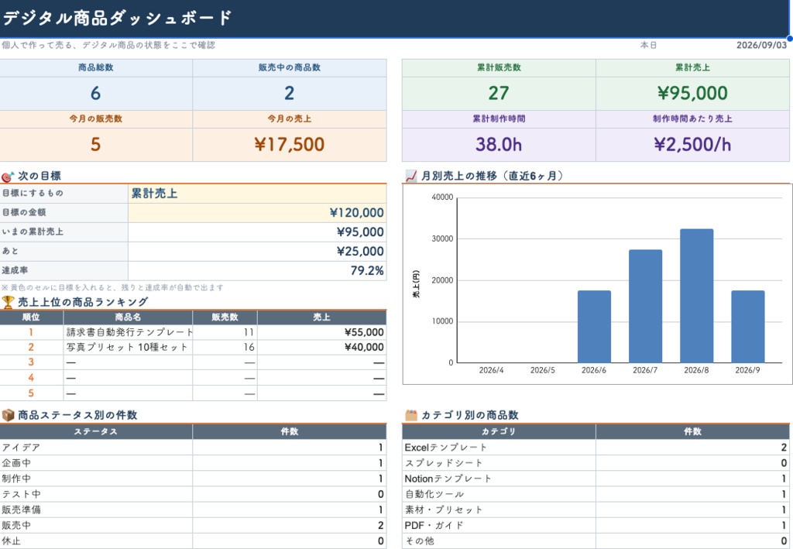Select the 順位 header in the ranking table
This screenshot has height=549, width=793.
[x=31, y=317]
